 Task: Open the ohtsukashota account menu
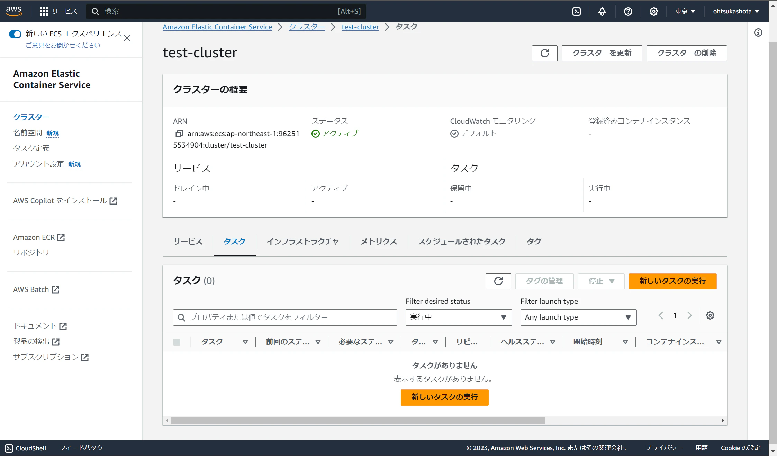click(736, 11)
